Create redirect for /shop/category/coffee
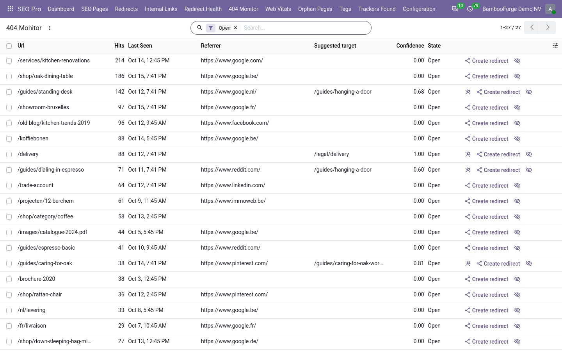Viewport: 562px width, 351px height. point(486,217)
